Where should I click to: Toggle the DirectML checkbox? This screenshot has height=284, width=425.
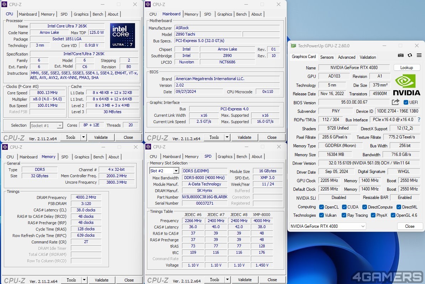point(399,207)
